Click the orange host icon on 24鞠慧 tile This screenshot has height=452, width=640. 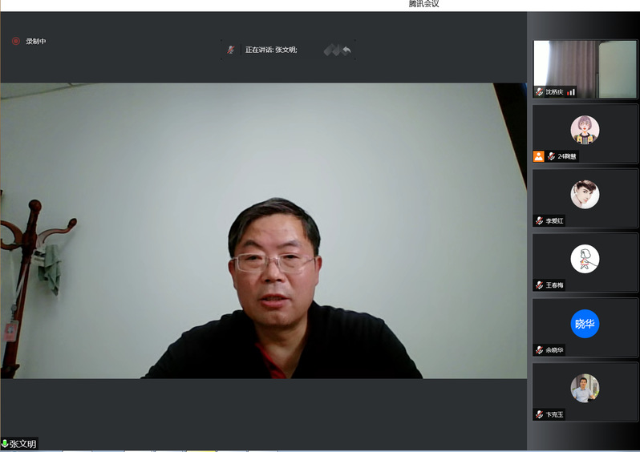[x=539, y=156]
